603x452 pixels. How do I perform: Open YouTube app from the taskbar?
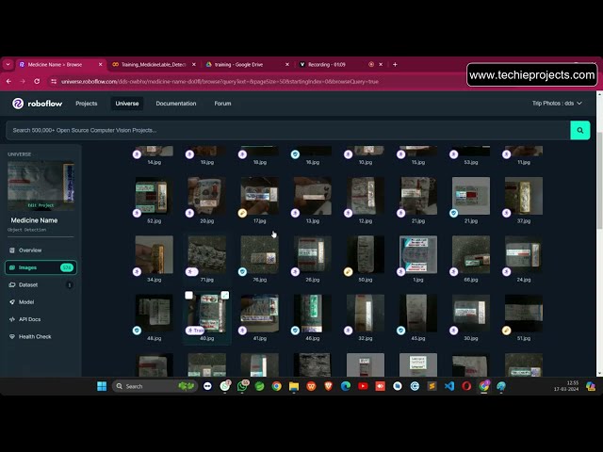[363, 386]
